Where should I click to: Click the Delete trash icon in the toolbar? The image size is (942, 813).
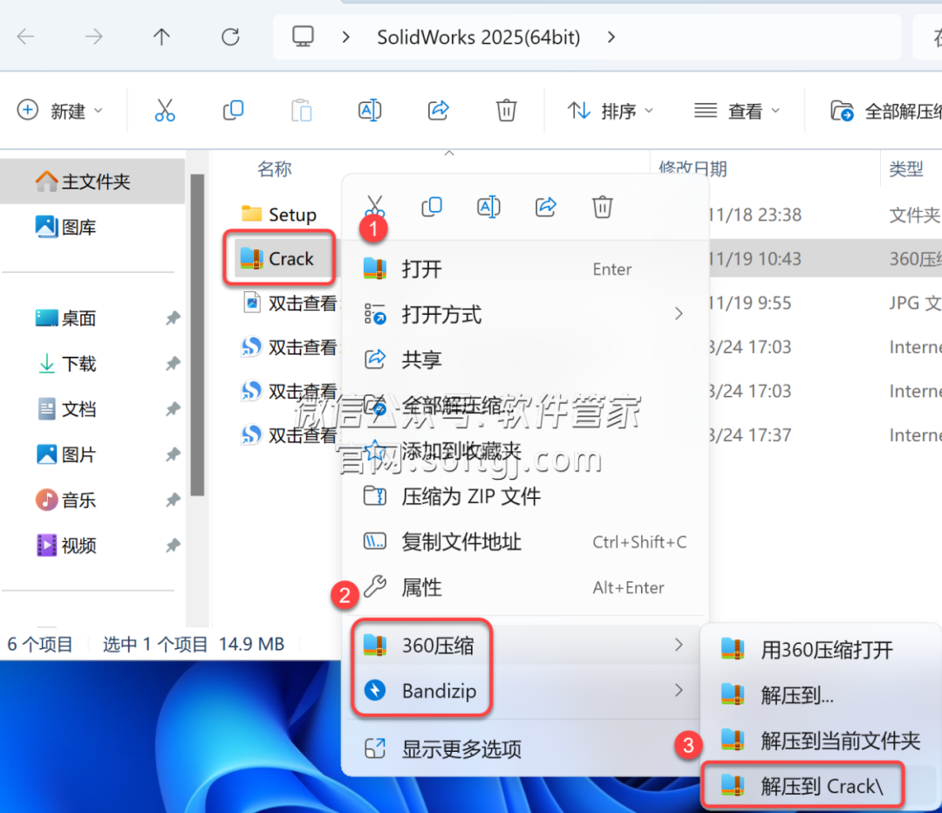[x=506, y=111]
